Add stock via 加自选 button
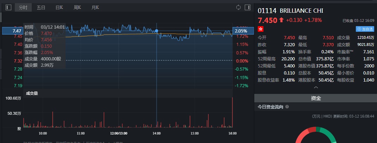 click(365, 29)
